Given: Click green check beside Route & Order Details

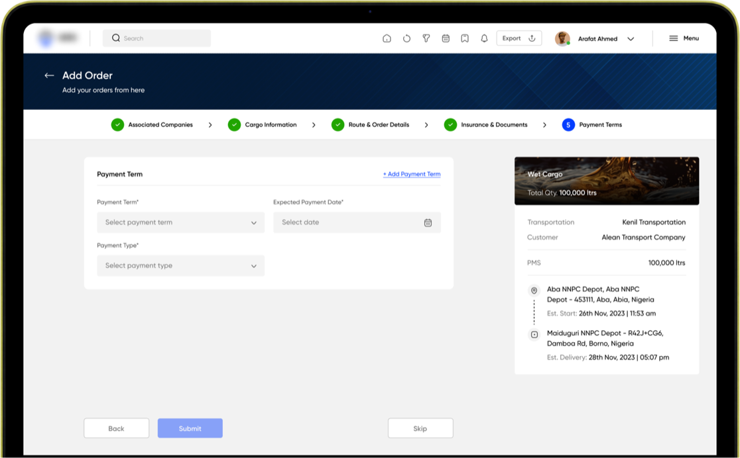Looking at the screenshot, I should point(338,125).
